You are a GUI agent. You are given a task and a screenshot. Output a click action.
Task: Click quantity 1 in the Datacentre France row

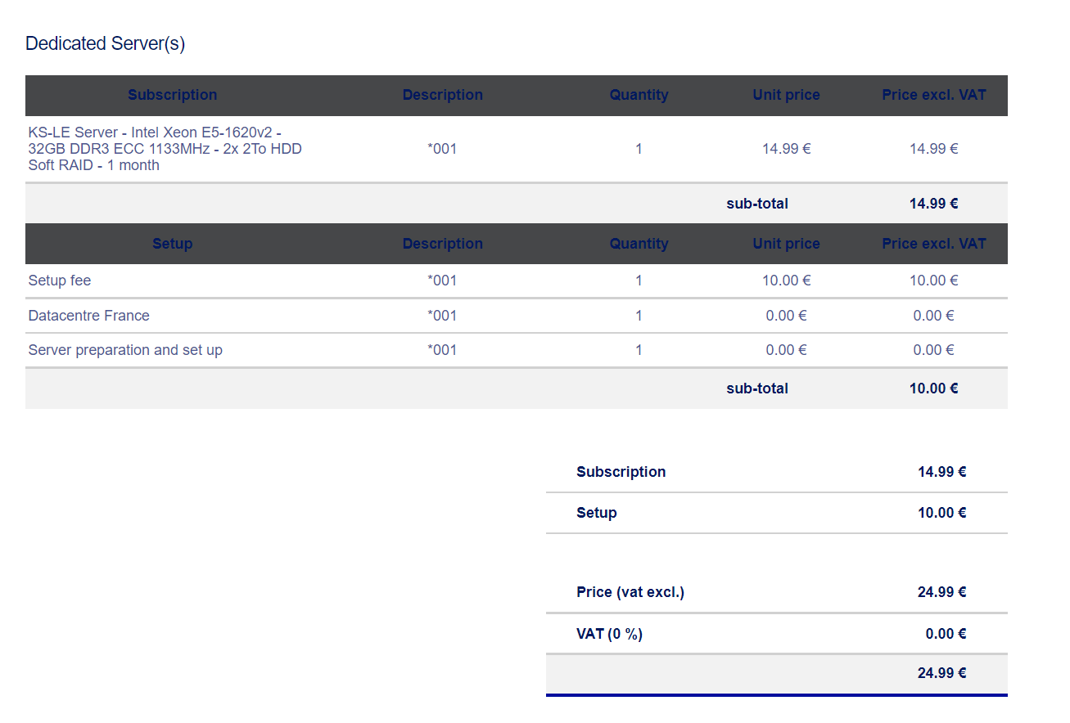[x=639, y=316]
